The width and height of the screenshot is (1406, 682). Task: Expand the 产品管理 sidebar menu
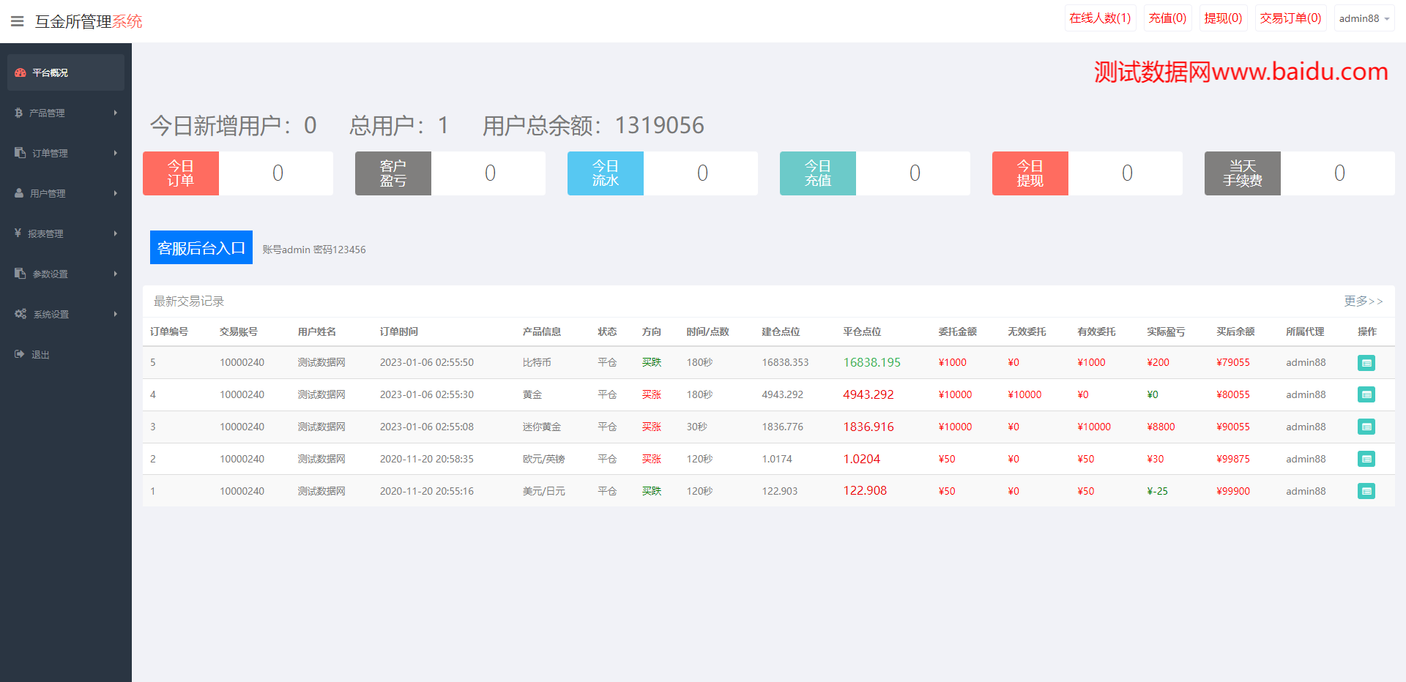(x=66, y=113)
